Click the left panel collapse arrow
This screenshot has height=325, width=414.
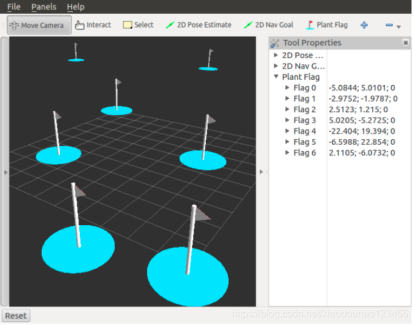tap(6, 173)
